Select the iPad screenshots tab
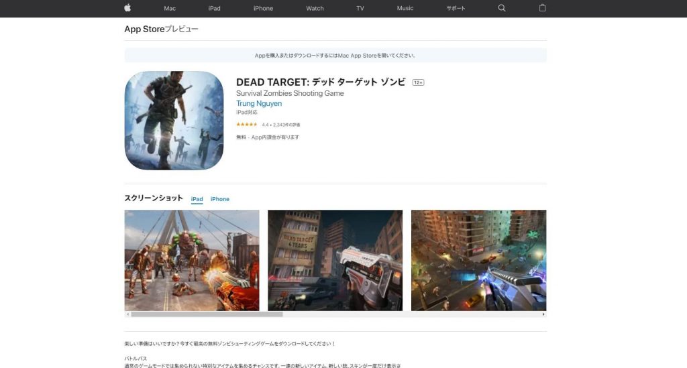687x368 pixels. pos(197,199)
